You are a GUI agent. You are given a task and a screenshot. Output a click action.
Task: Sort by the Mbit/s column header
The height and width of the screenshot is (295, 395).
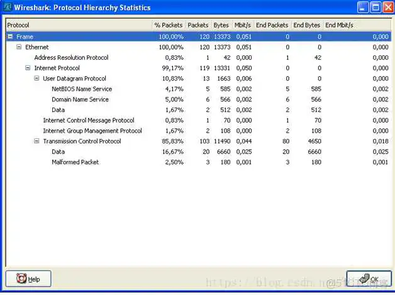tap(243, 25)
